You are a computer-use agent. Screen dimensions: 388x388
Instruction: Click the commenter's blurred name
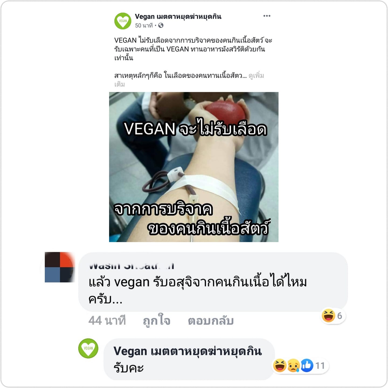click(x=131, y=266)
